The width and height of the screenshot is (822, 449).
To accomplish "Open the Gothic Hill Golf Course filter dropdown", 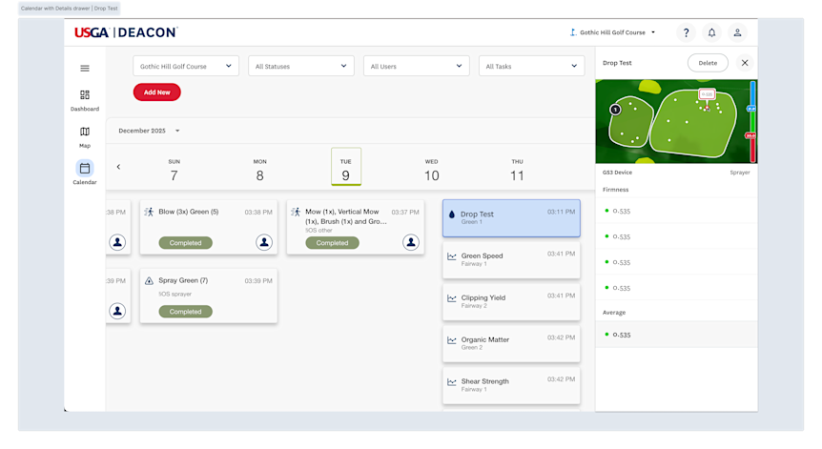I will pos(186,66).
